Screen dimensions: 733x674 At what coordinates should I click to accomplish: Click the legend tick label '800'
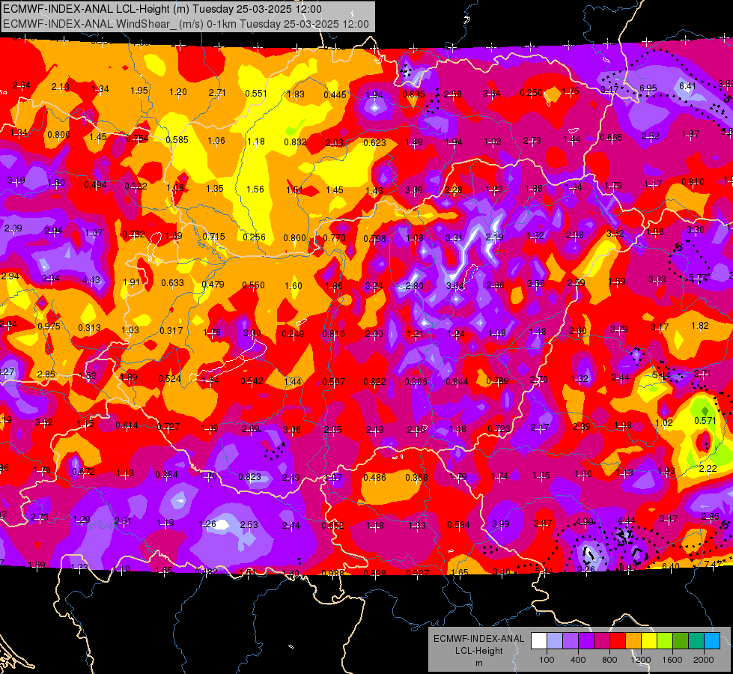[x=609, y=660]
